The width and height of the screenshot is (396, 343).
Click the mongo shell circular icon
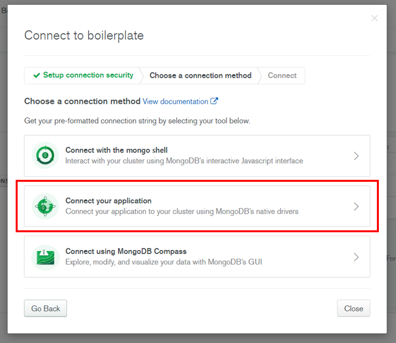[45, 155]
